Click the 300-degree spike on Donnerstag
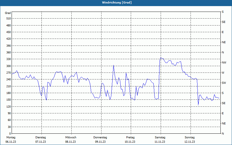This screenshot has height=145, width=232. pyautogui.click(x=113, y=65)
